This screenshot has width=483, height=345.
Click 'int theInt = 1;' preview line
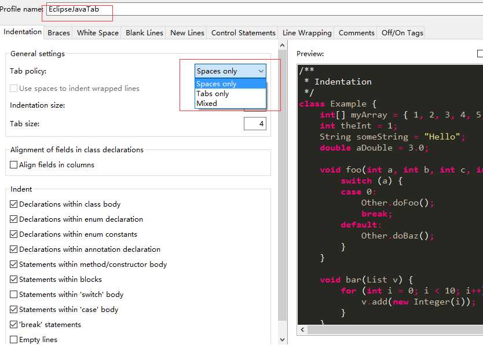358,126
